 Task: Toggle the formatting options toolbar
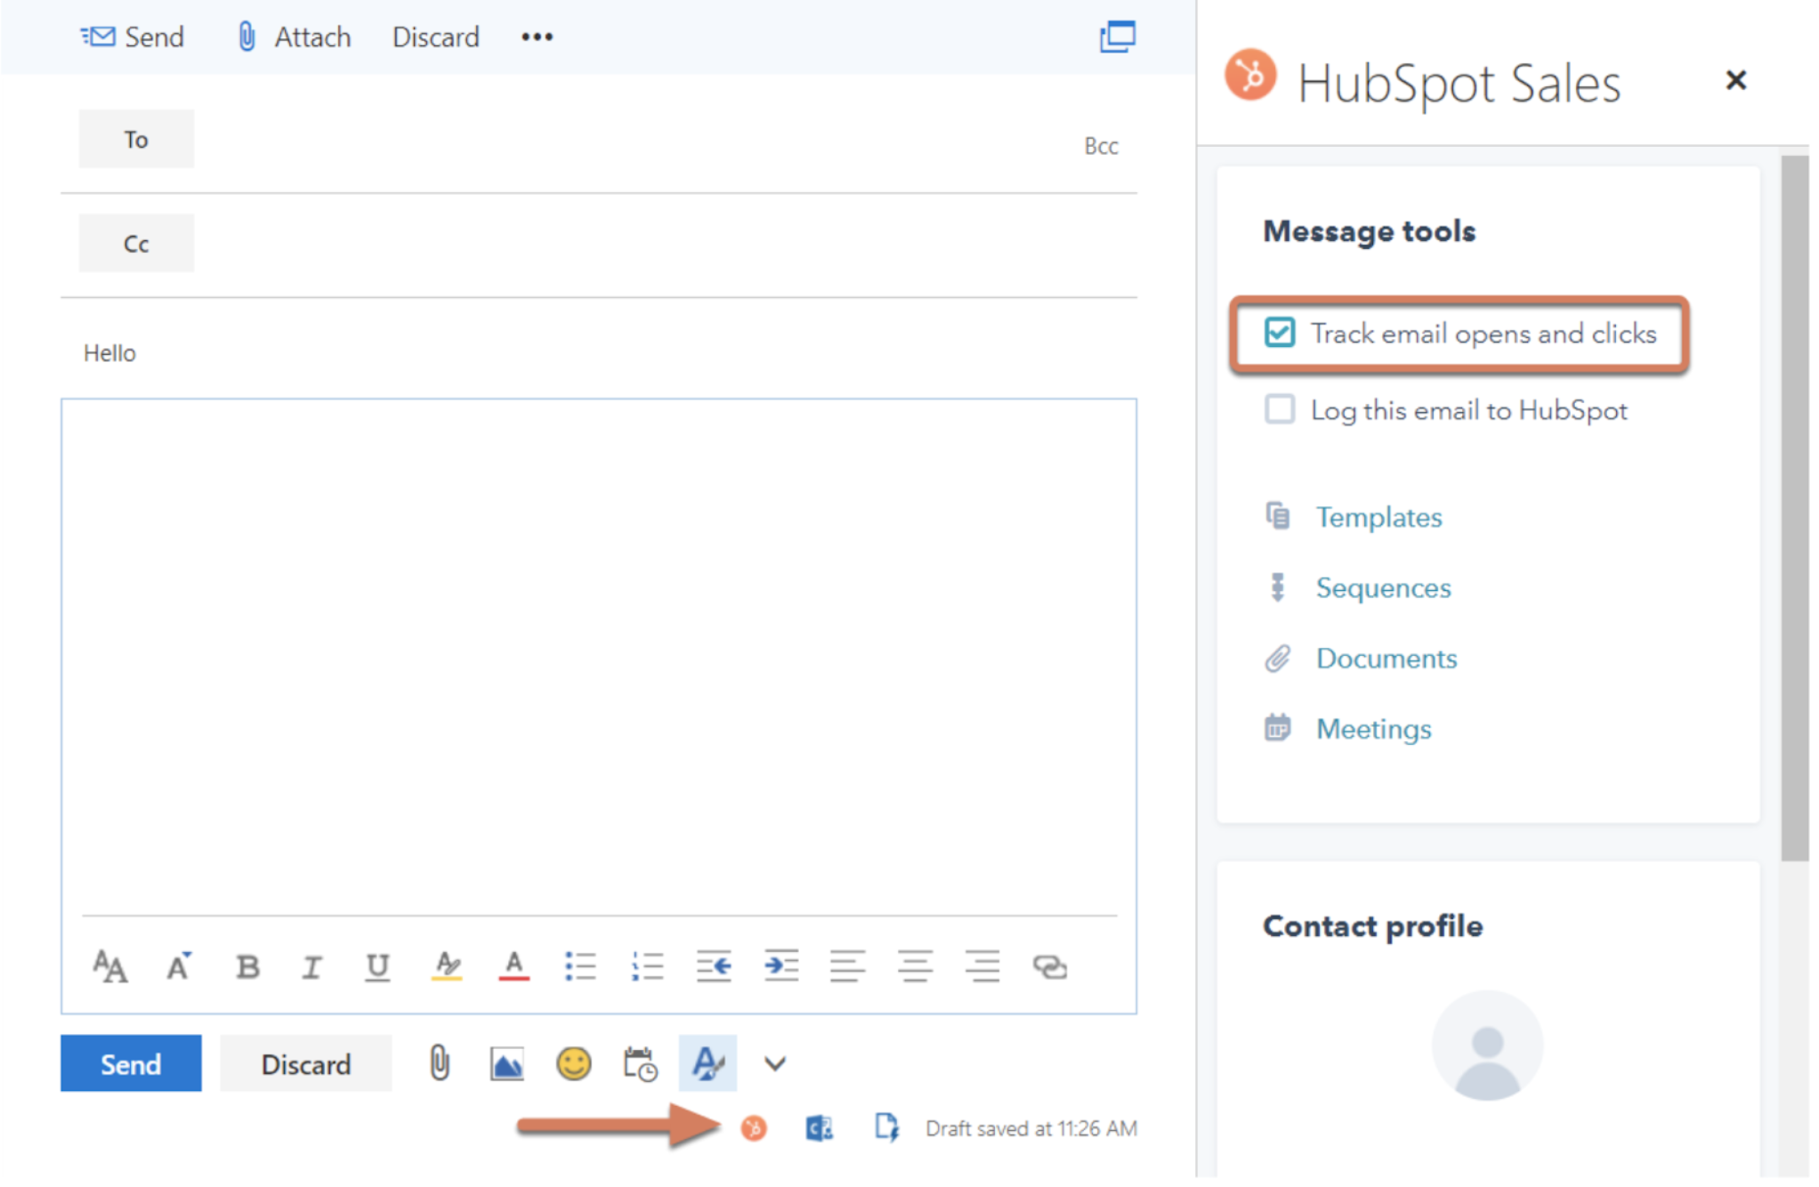tap(707, 1063)
